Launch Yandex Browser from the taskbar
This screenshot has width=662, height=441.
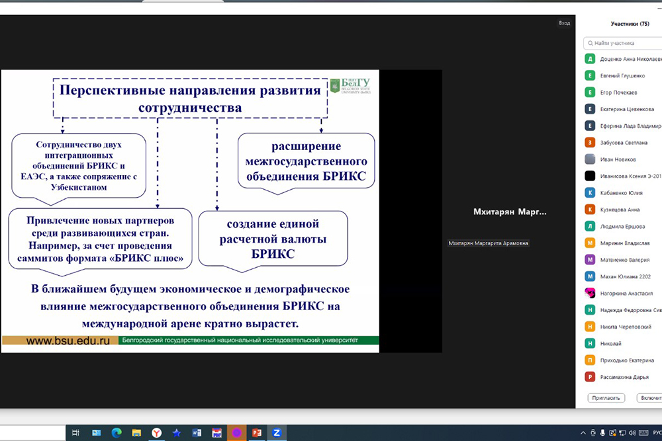pos(156,433)
